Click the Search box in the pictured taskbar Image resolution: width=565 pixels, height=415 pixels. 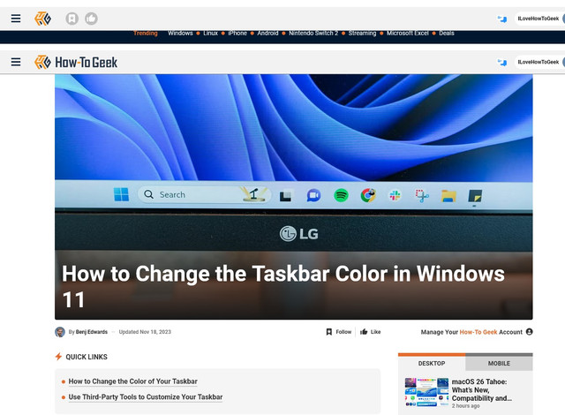204,194
